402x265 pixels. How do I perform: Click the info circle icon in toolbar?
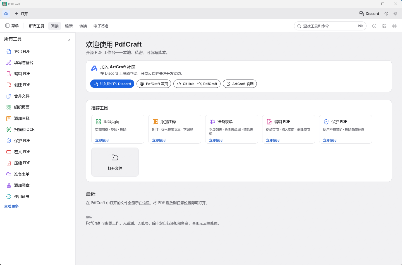[374, 26]
